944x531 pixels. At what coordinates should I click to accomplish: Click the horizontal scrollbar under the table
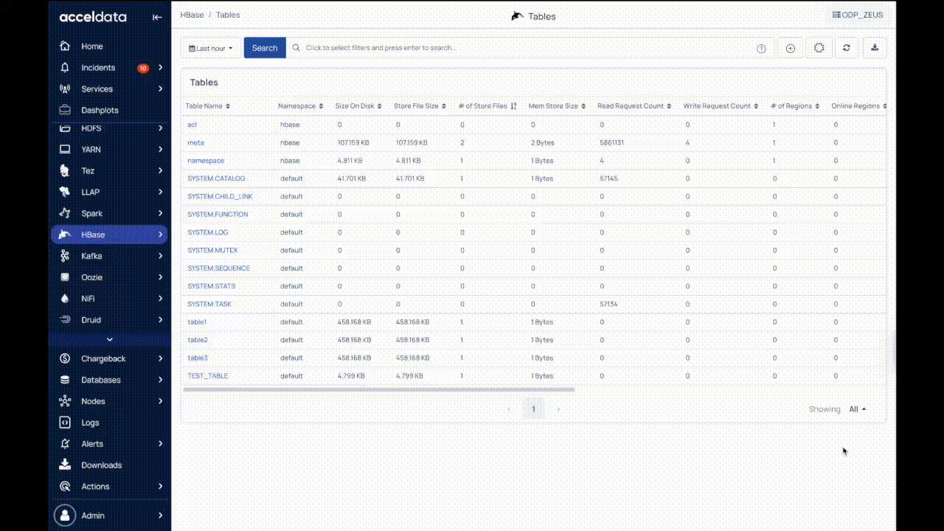pos(378,389)
